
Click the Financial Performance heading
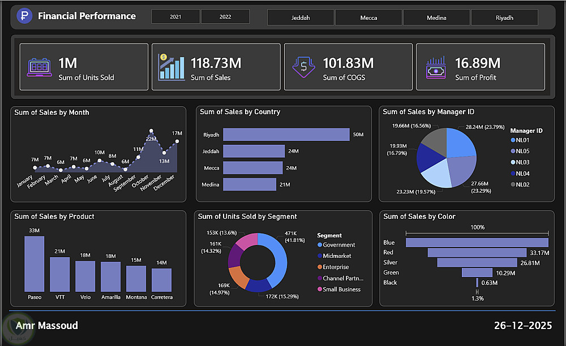87,16
